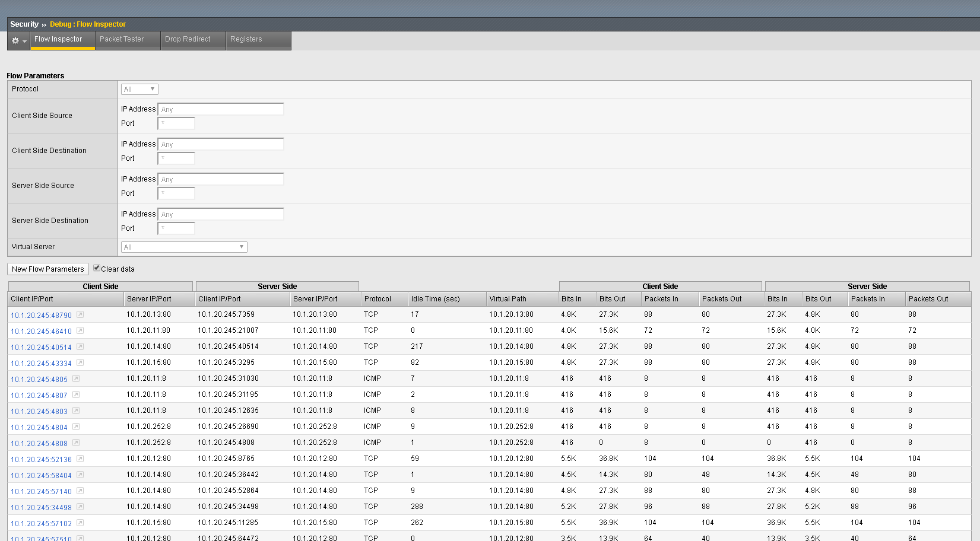Focus Server Side Source IP Address field

[221, 179]
